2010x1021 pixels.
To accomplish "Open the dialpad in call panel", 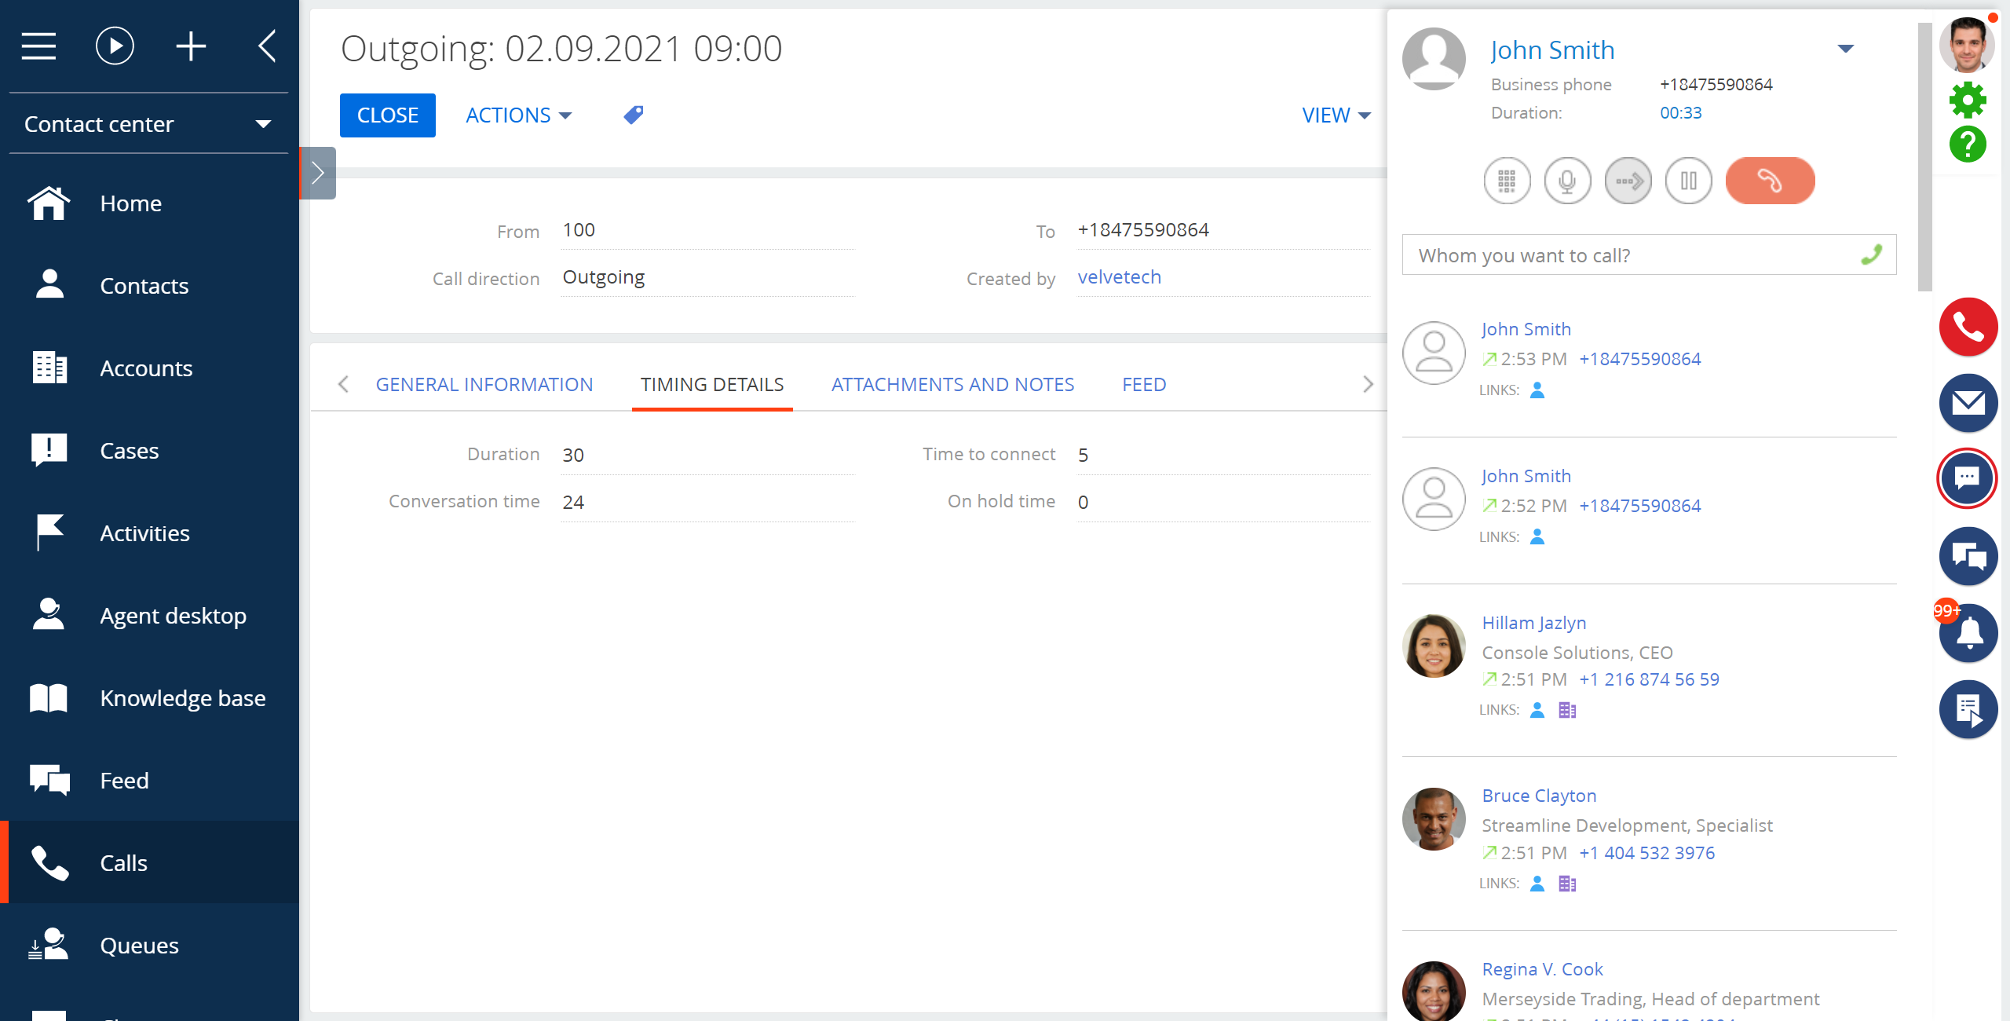I will coord(1507,181).
